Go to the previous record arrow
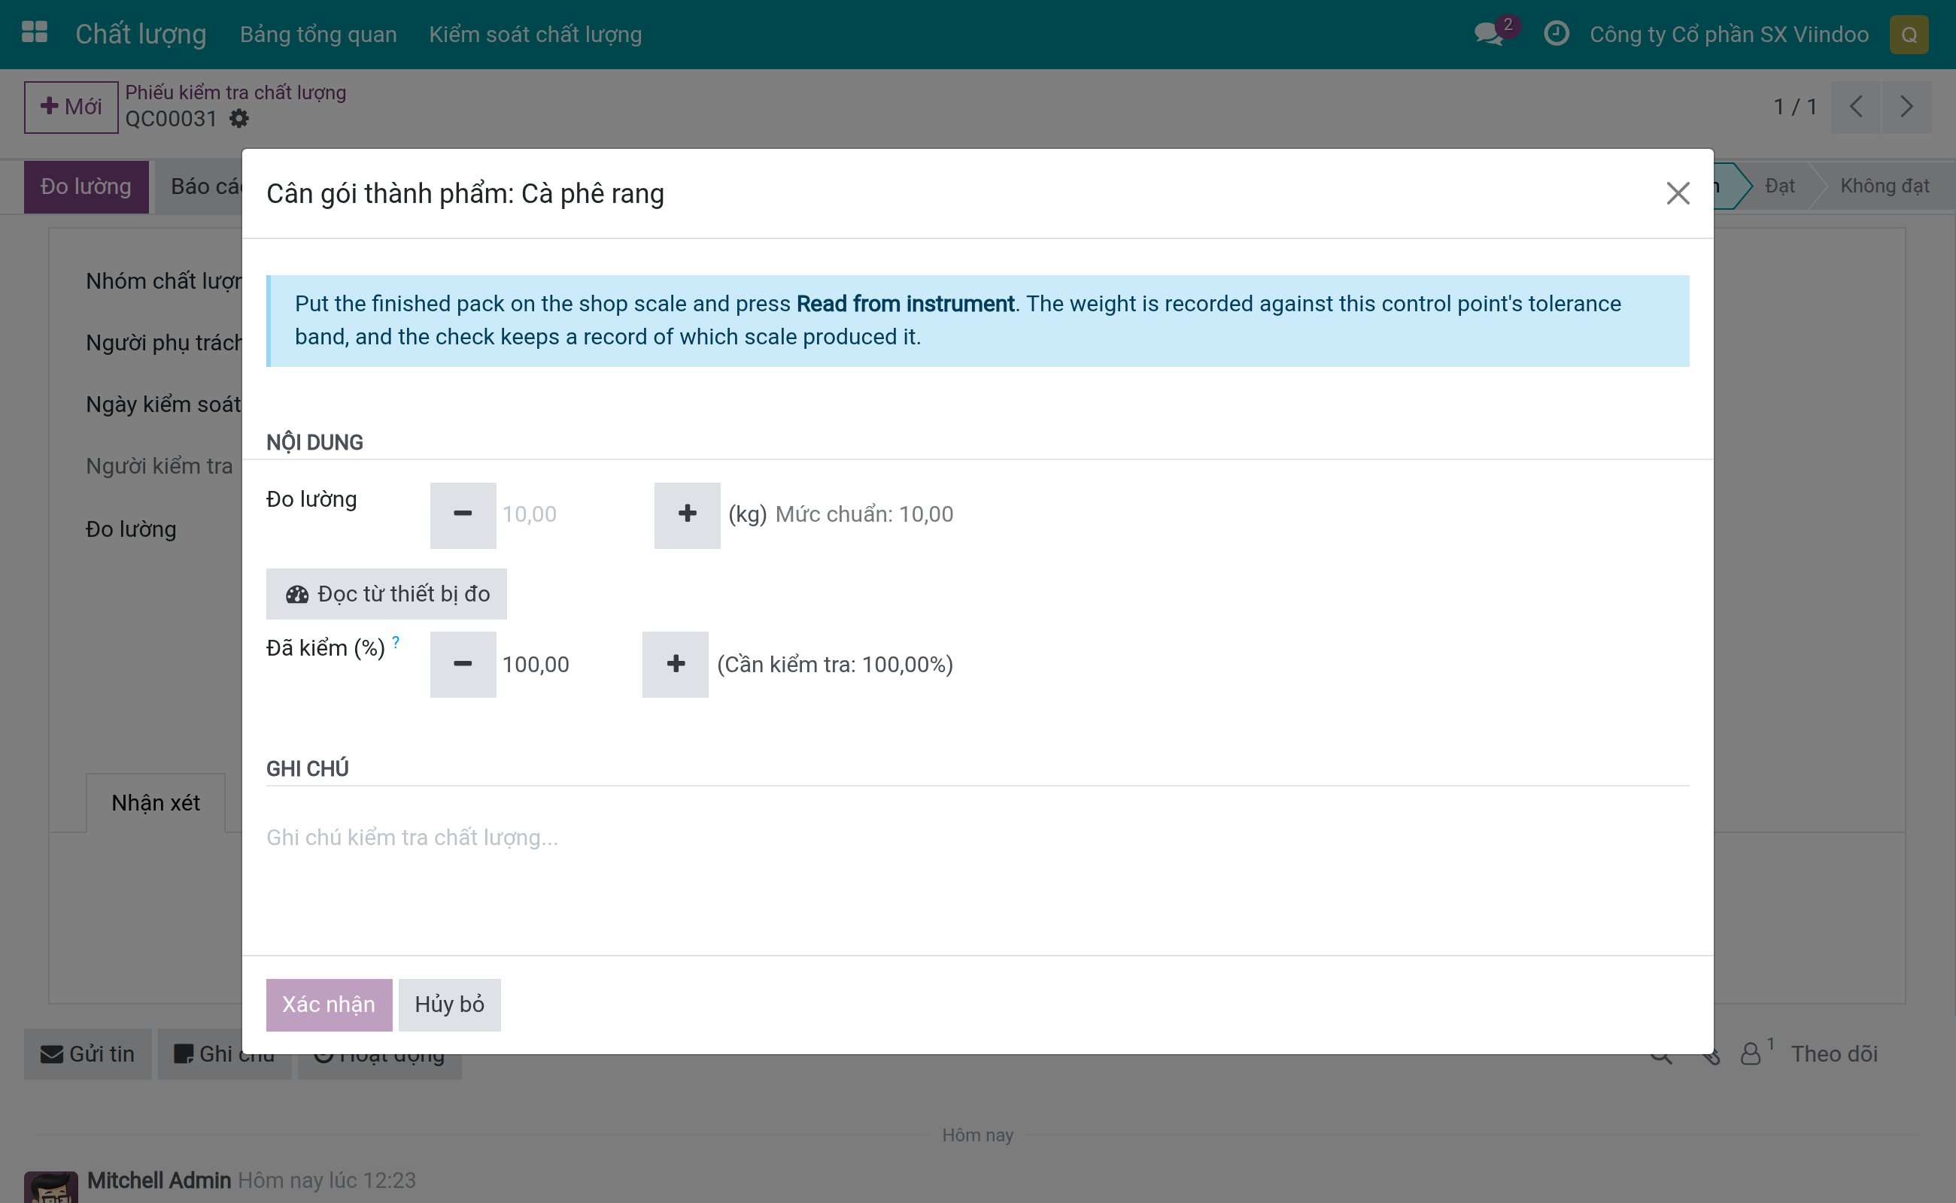This screenshot has width=1956, height=1203. coord(1856,107)
